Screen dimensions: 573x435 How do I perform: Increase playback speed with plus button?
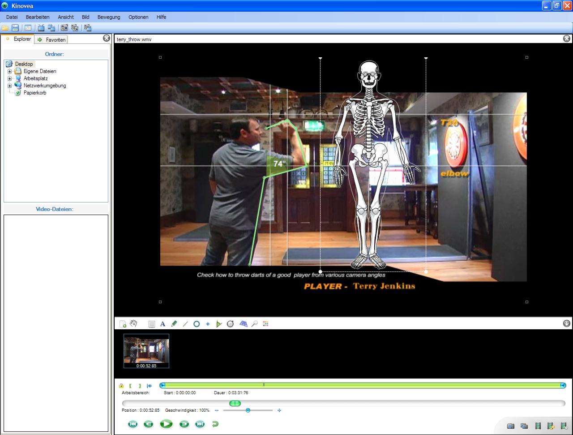pos(279,410)
